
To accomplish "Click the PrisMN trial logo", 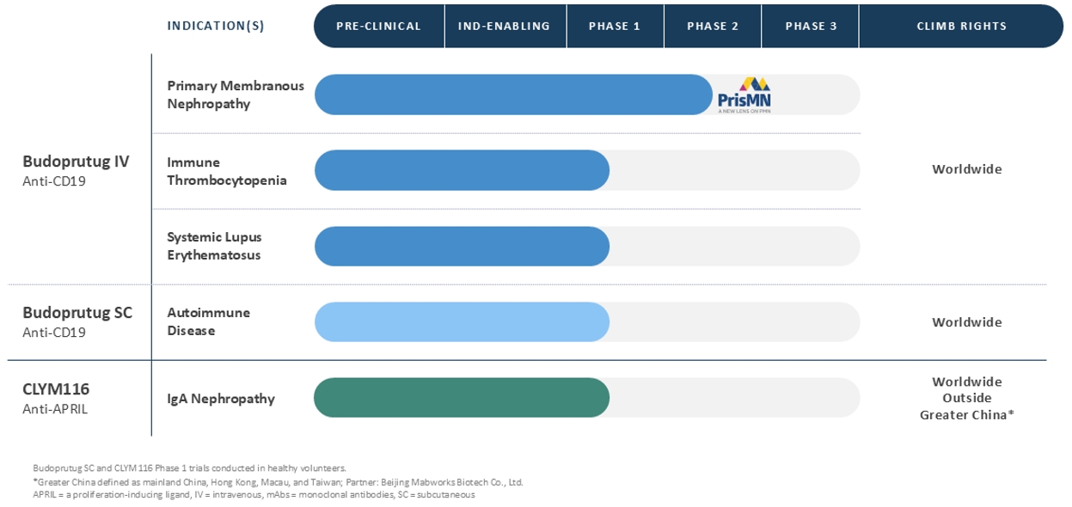I will [744, 95].
